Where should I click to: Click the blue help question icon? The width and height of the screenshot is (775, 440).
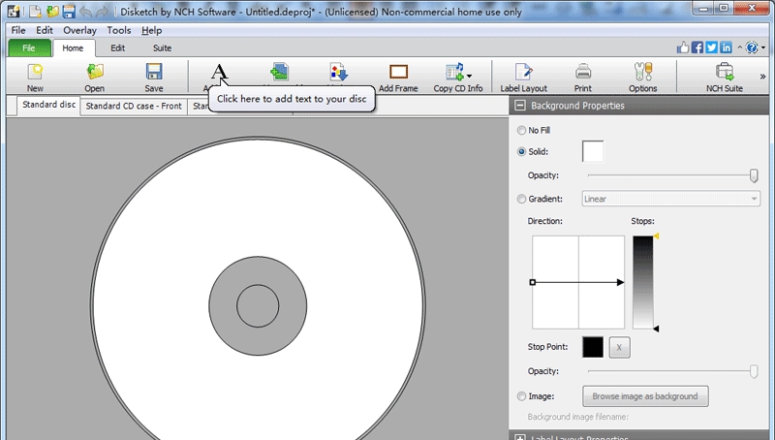pyautogui.click(x=752, y=47)
